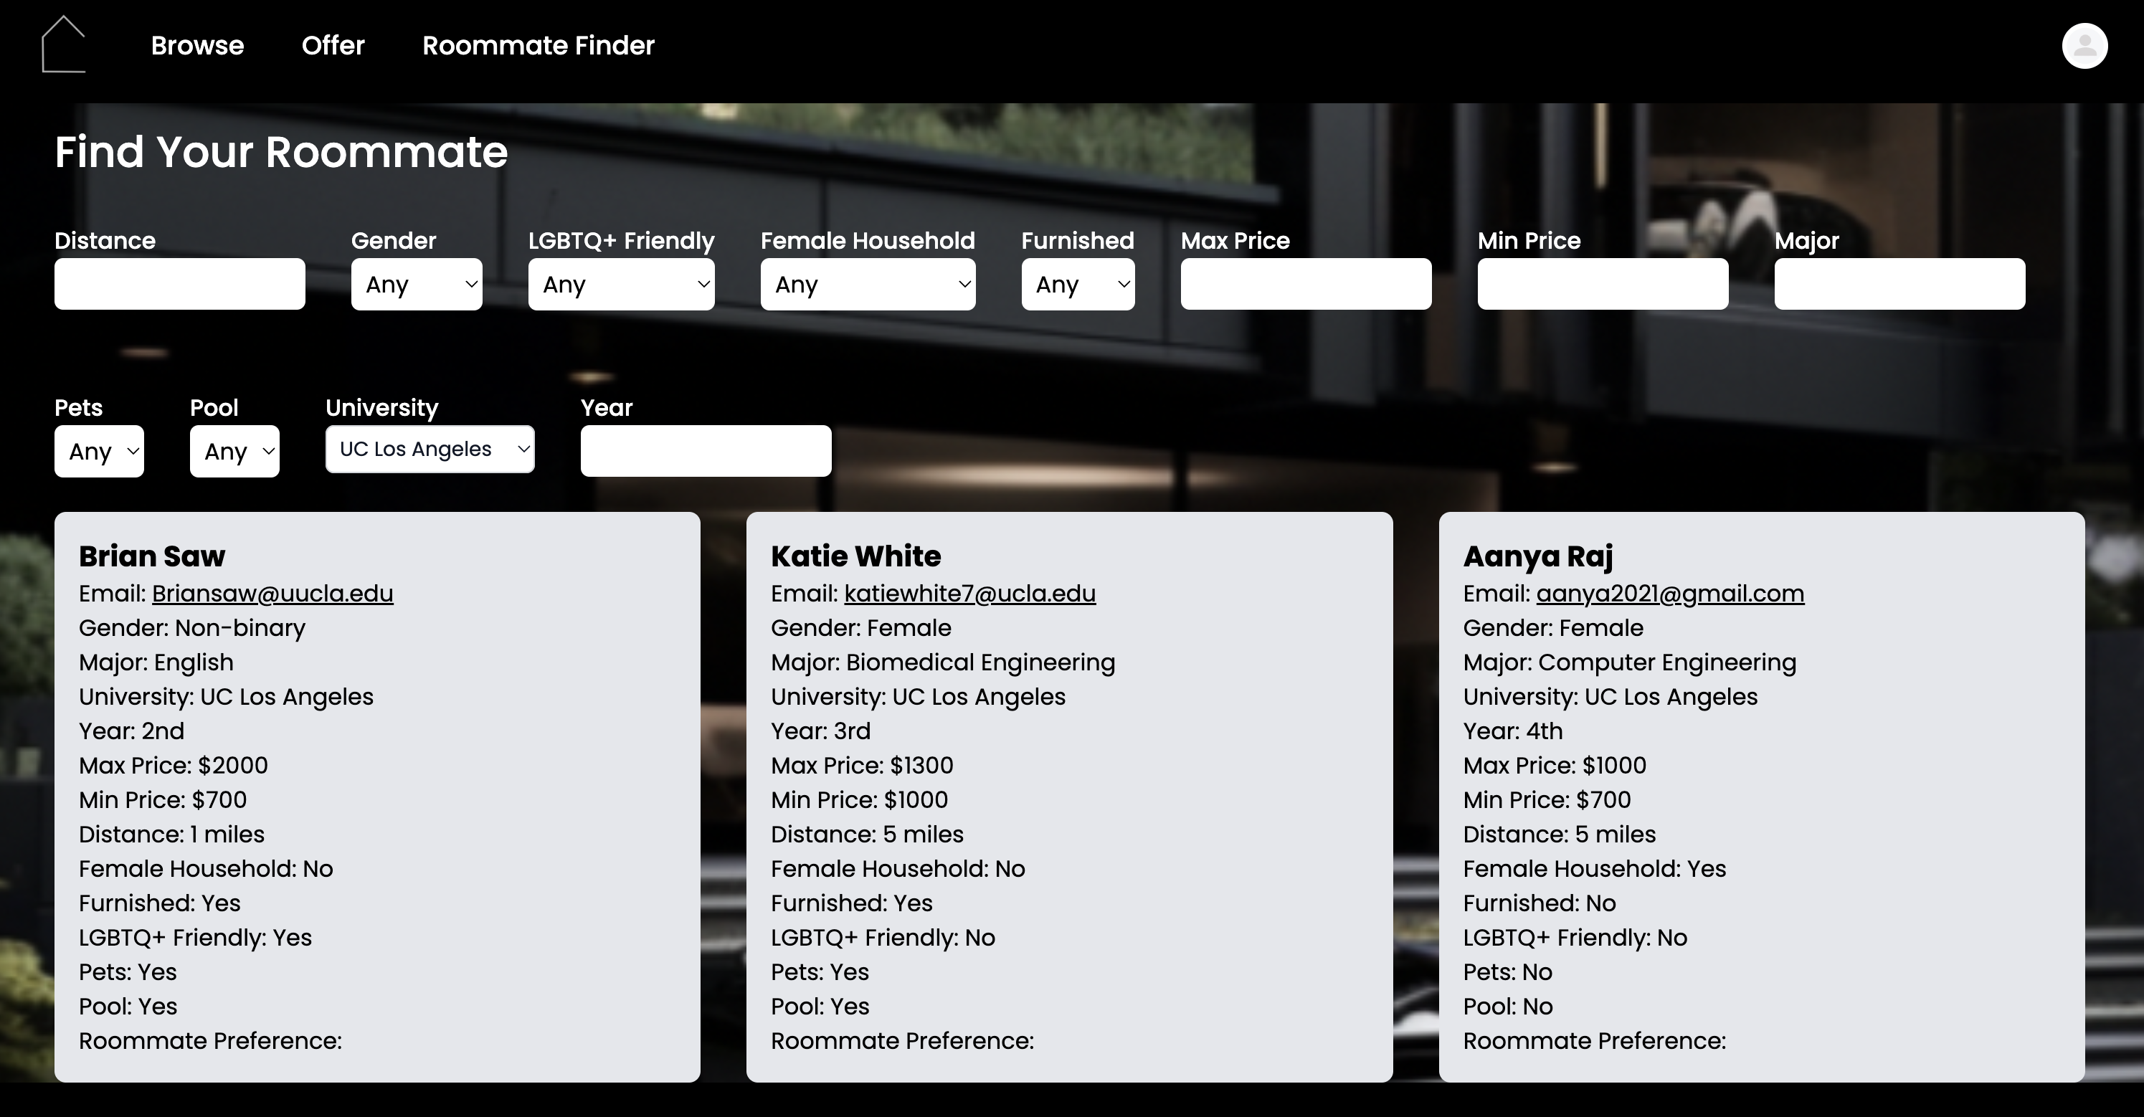This screenshot has height=1117, width=2144.
Task: Click the Year input field
Action: pos(706,451)
